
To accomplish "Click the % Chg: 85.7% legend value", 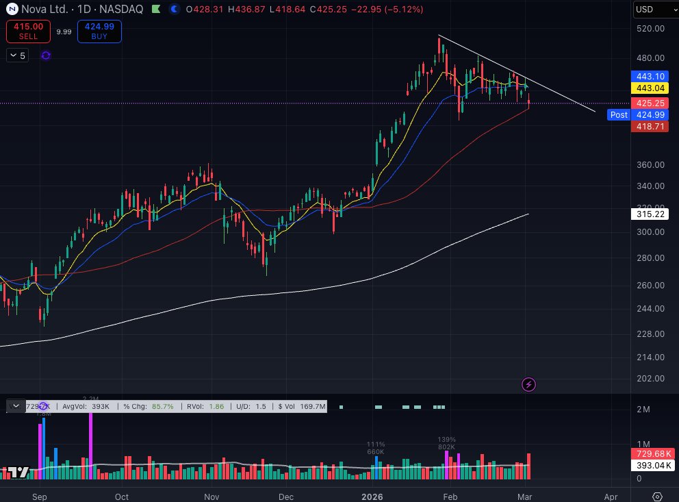I will click(x=148, y=406).
